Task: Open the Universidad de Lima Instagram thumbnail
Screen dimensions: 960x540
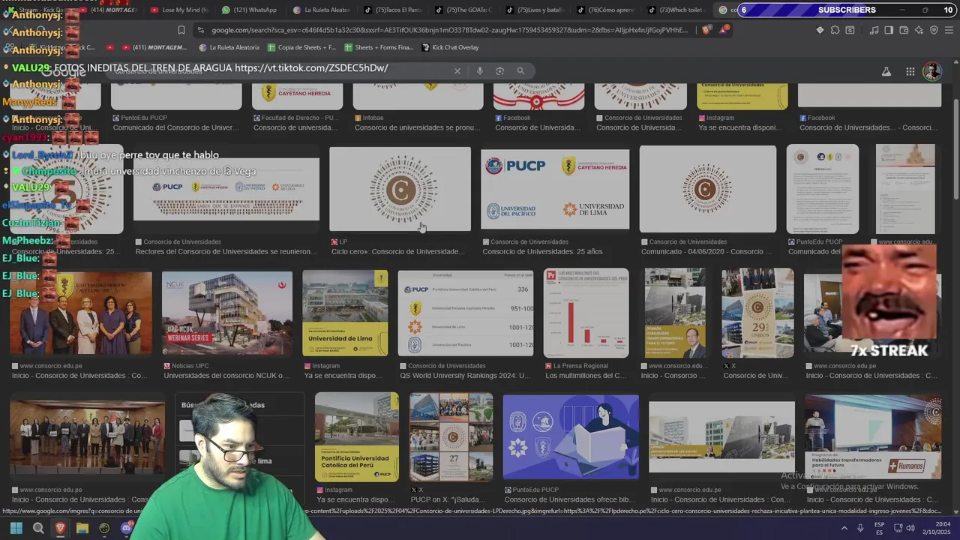Action: (345, 313)
